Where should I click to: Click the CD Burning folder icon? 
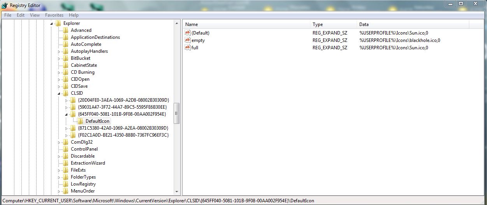click(x=66, y=72)
